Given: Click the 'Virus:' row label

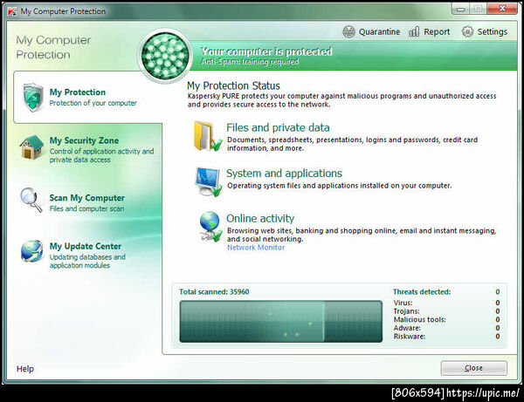Looking at the screenshot, I should 403,303.
